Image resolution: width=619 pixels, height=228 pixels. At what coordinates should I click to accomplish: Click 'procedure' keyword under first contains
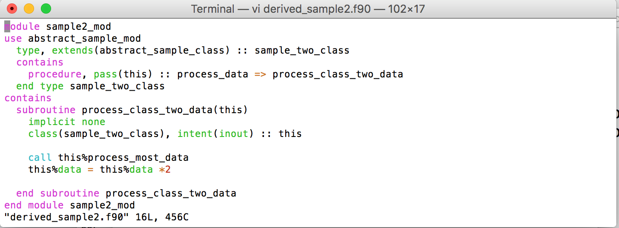pyautogui.click(x=55, y=74)
